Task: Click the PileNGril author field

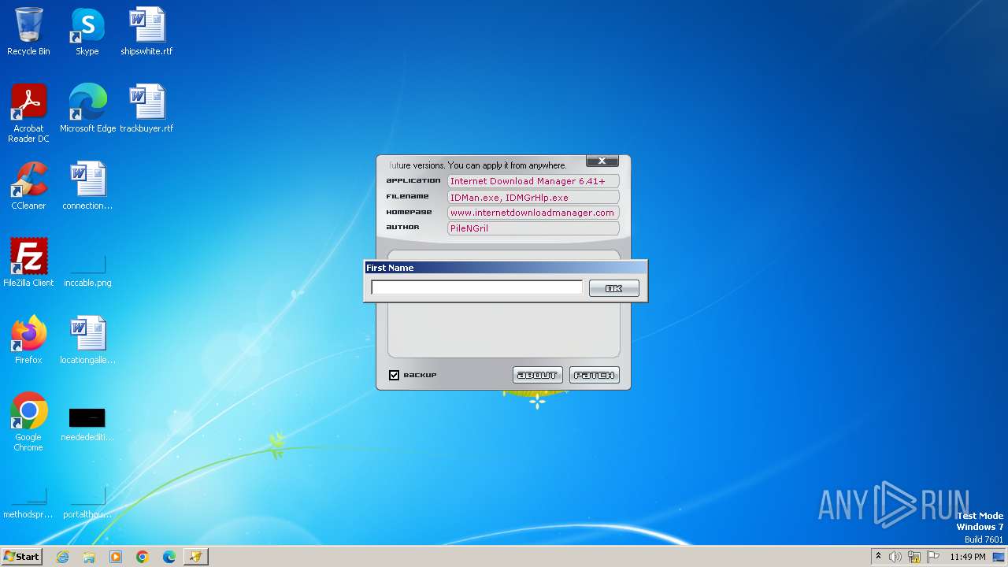Action: point(533,228)
